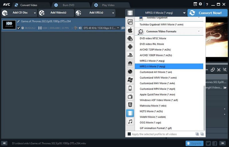The image size is (229, 147).
Task: Select Windows ASF Video Movie (*.asf) entry
Action: point(169,100)
